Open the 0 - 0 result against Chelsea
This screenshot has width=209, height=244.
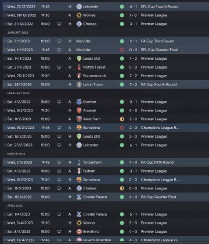pyautogui.click(x=133, y=188)
